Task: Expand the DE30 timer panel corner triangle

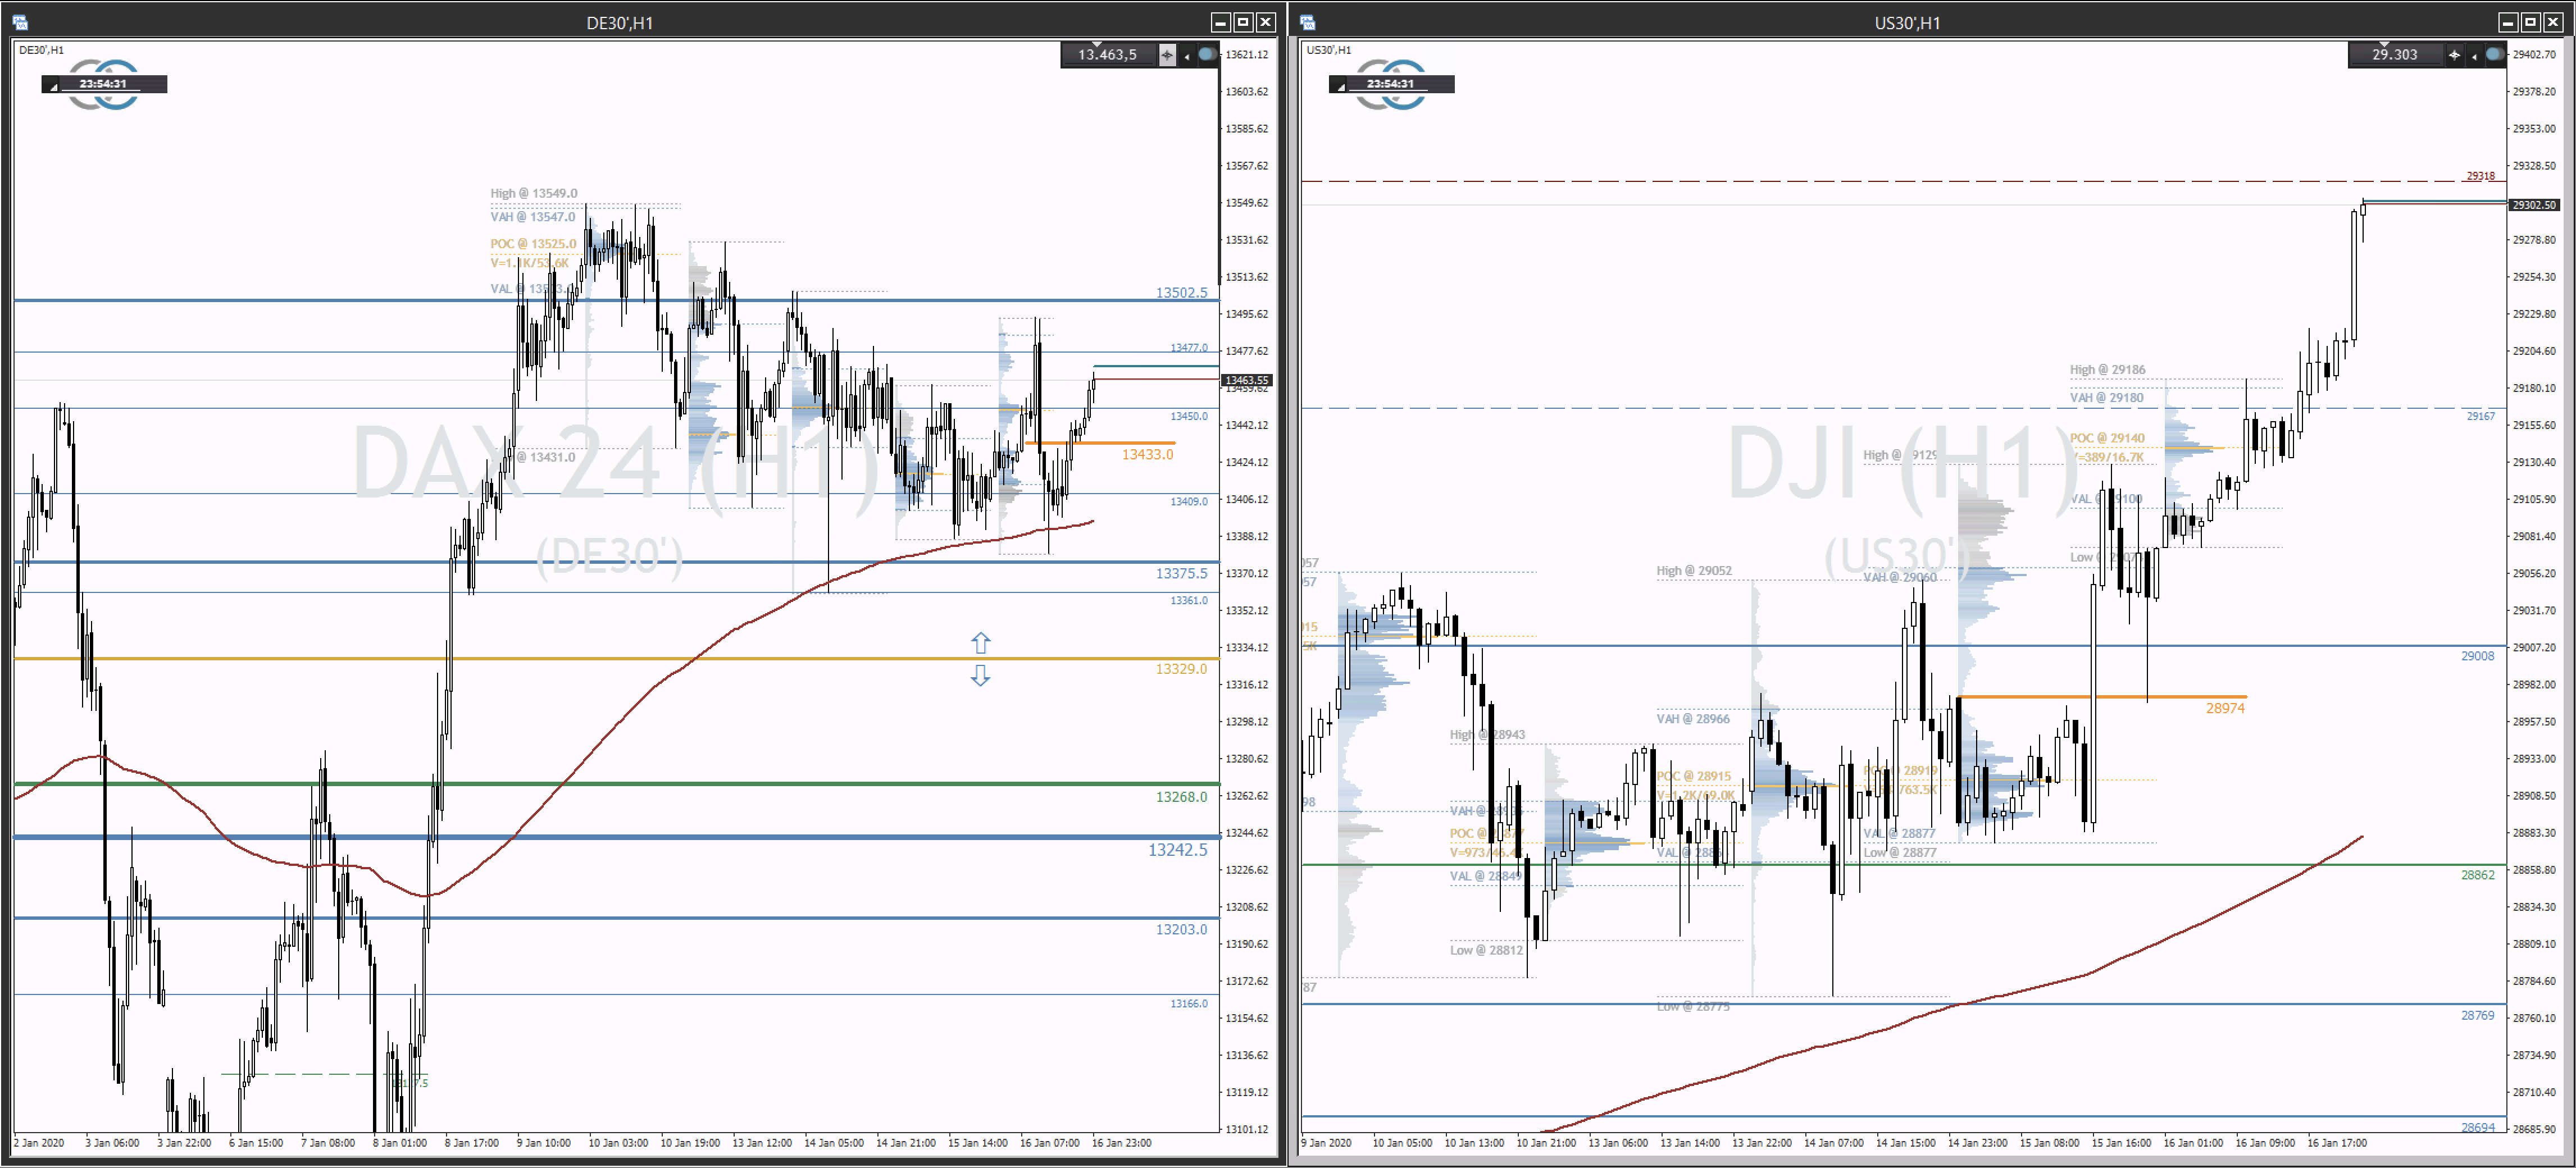Action: click(x=53, y=88)
